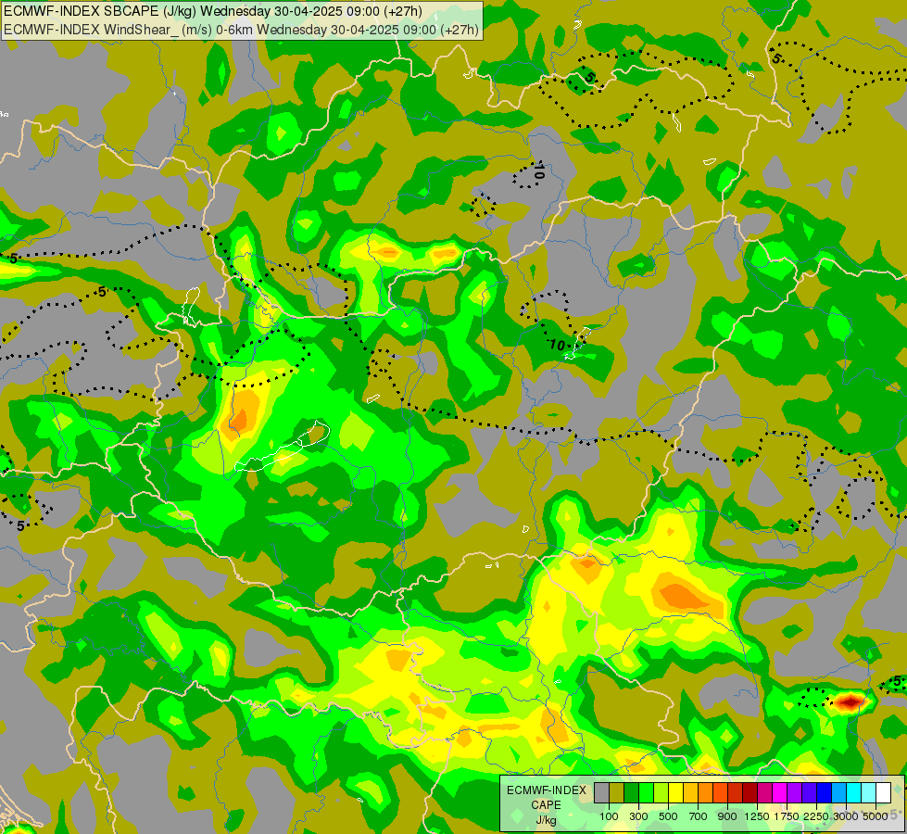Viewport: 907px width, 834px height.
Task: Click the WindShear_ (m/s) 0-6km title line
Action: point(242,30)
